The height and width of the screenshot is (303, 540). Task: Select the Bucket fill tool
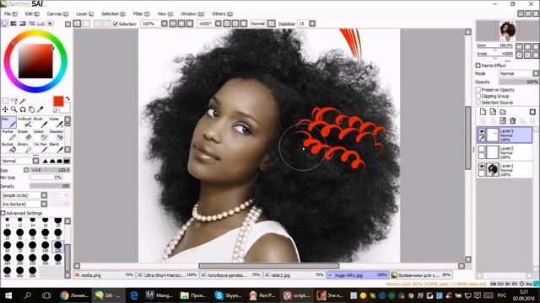8,148
